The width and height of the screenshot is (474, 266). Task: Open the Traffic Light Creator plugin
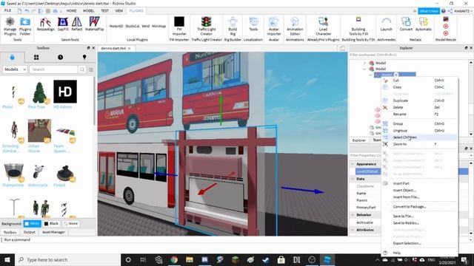pyautogui.click(x=207, y=26)
